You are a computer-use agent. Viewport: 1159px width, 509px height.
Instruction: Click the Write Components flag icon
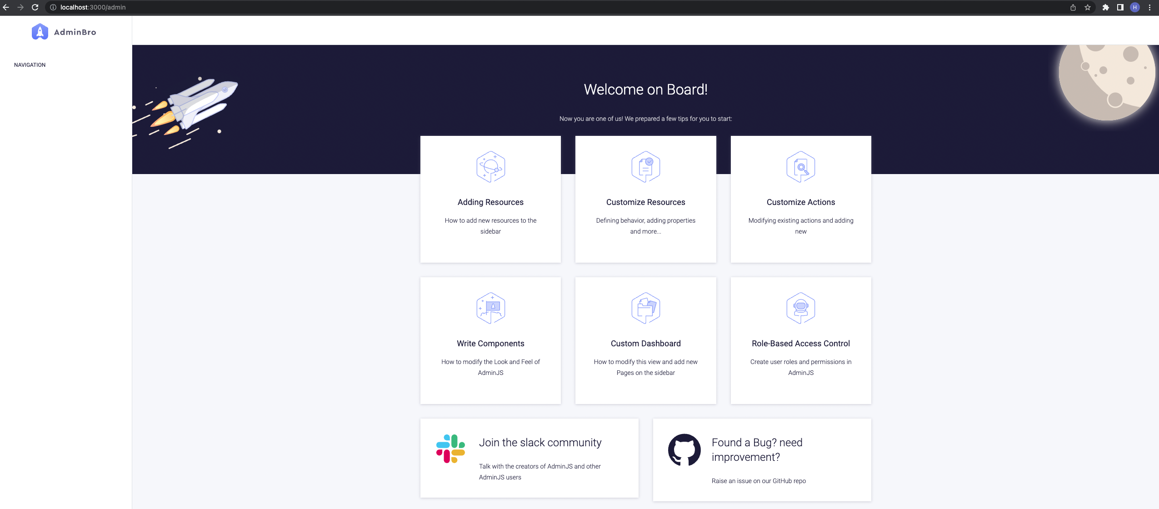click(490, 308)
